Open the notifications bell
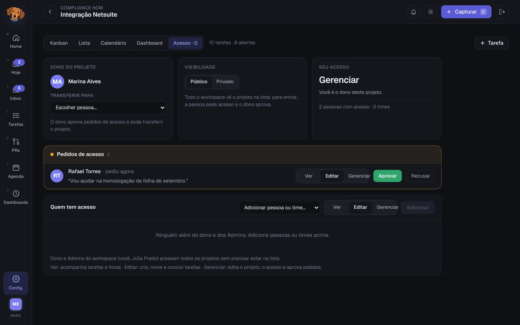 pyautogui.click(x=413, y=12)
